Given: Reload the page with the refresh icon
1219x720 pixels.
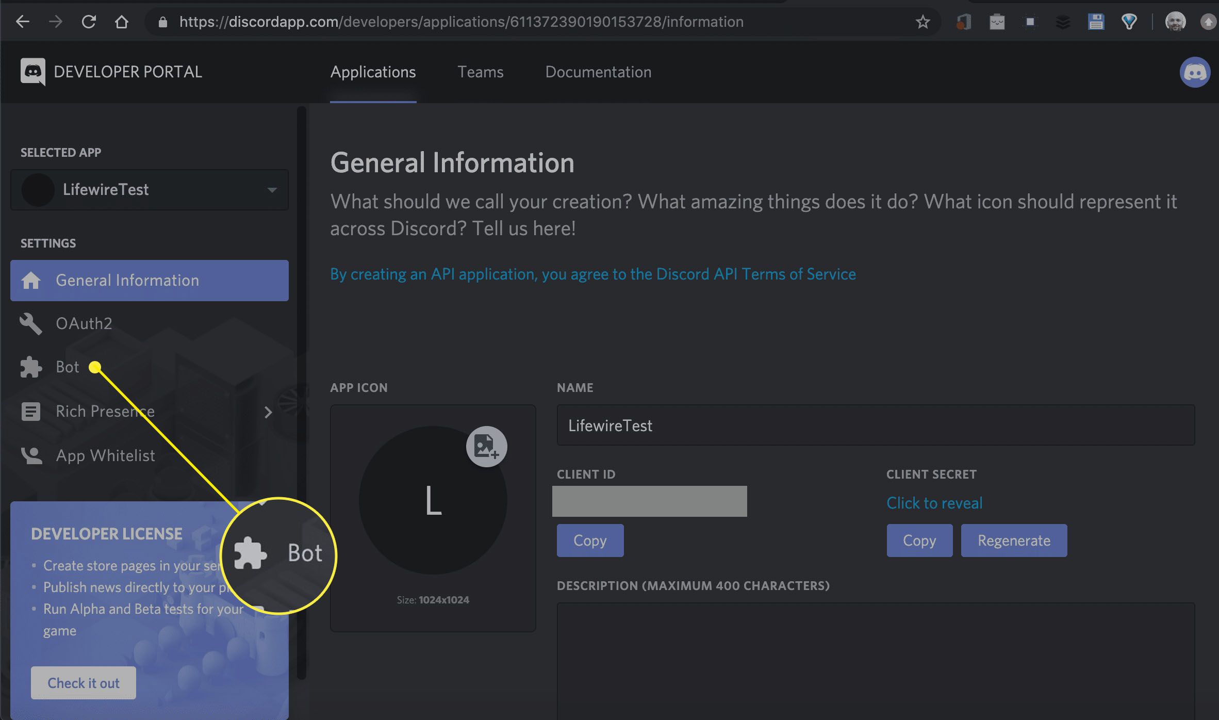Looking at the screenshot, I should 89,22.
